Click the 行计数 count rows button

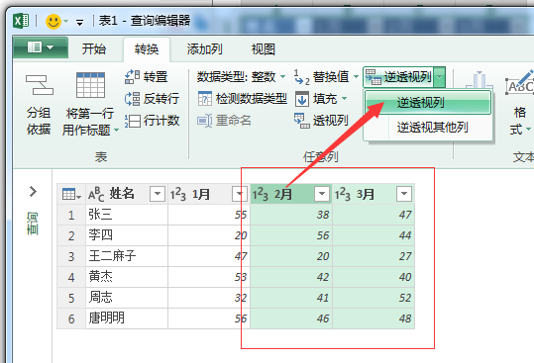pos(152,121)
